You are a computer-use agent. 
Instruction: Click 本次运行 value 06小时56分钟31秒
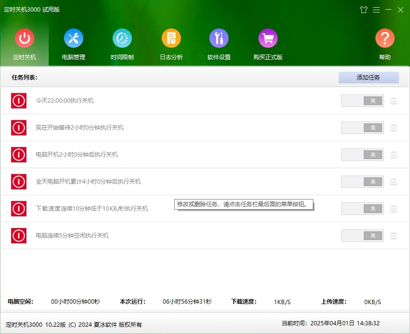pyautogui.click(x=187, y=302)
